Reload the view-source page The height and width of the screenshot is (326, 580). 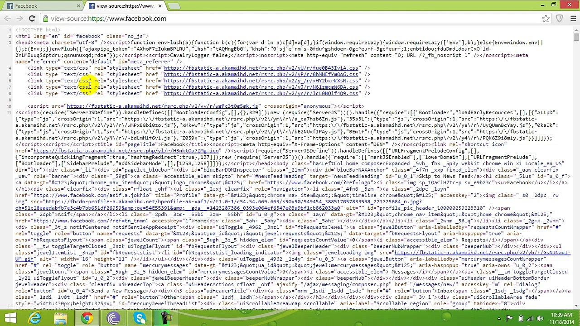tap(32, 19)
